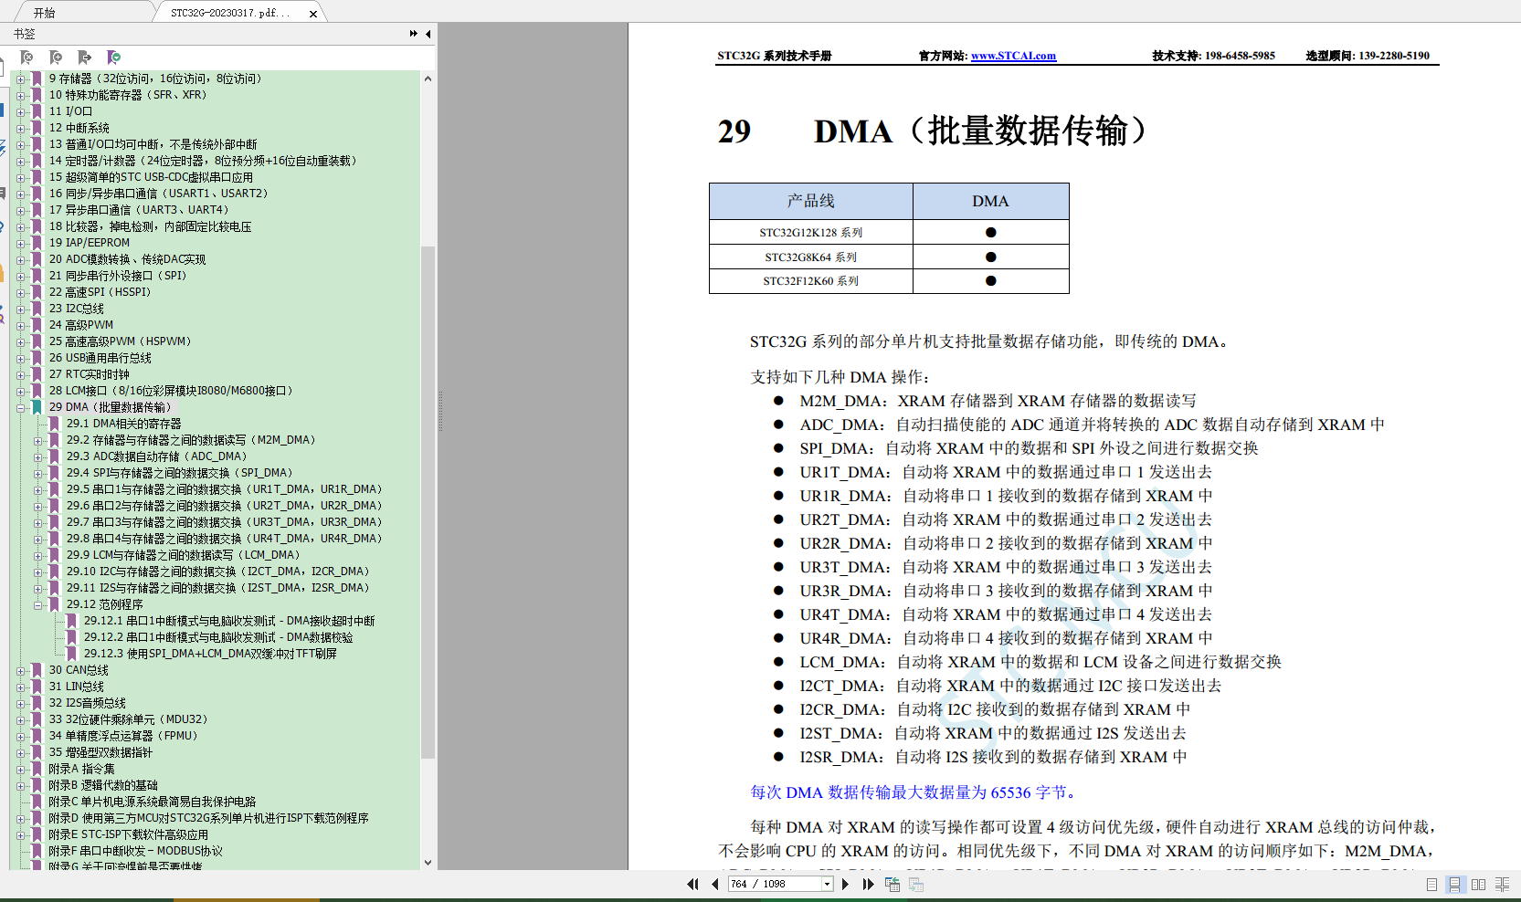Open bookmark 26 USB通用串行总线
This screenshot has width=1521, height=902.
click(100, 358)
